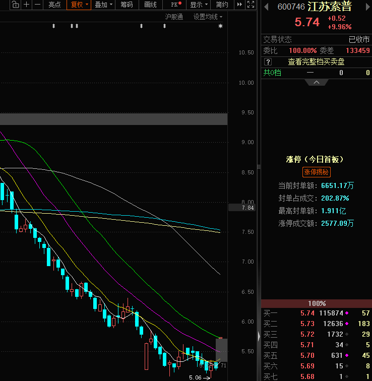
Task: Click the +9.96% change value
Action: [339, 27]
